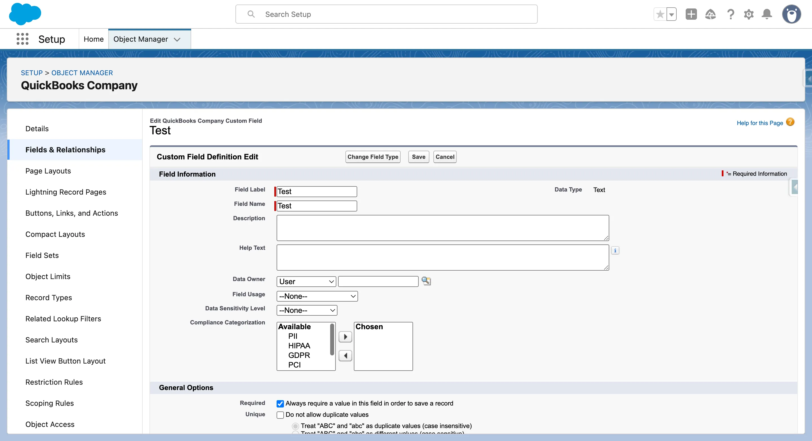Viewport: 812px width, 441px height.
Task: Enable Do not allow duplicate values
Action: (x=280, y=415)
